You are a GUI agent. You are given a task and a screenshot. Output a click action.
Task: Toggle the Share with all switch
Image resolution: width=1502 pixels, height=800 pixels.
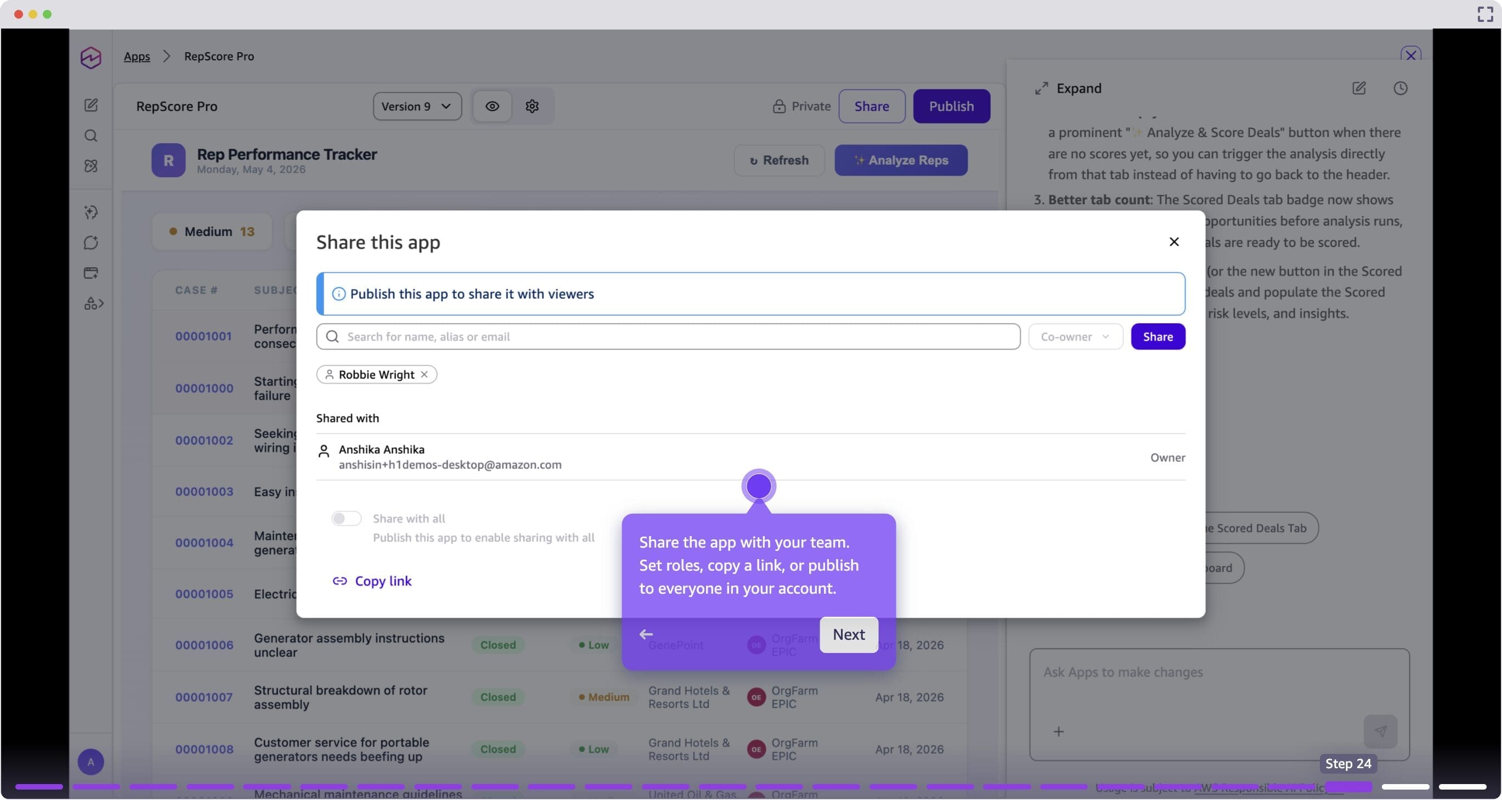tap(346, 519)
